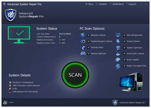Click the large shield logo in header
Image resolution: width=151 pixels, height=108 pixels.
click(11, 15)
